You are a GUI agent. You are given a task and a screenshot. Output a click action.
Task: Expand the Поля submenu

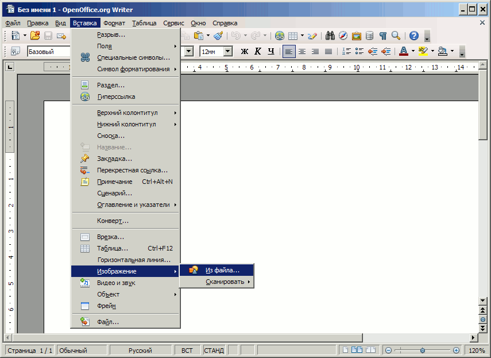tap(126, 46)
